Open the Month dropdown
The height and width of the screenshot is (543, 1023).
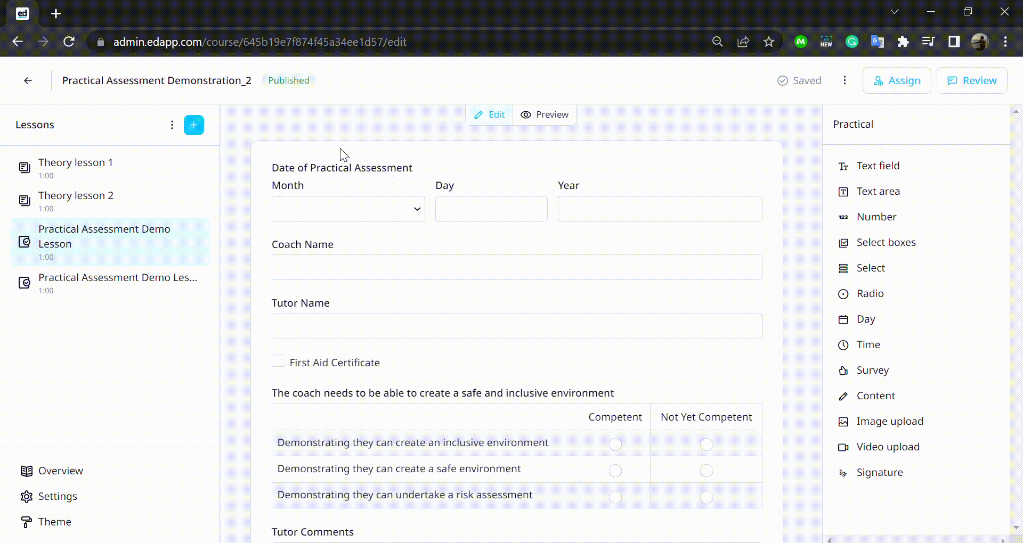pos(348,209)
